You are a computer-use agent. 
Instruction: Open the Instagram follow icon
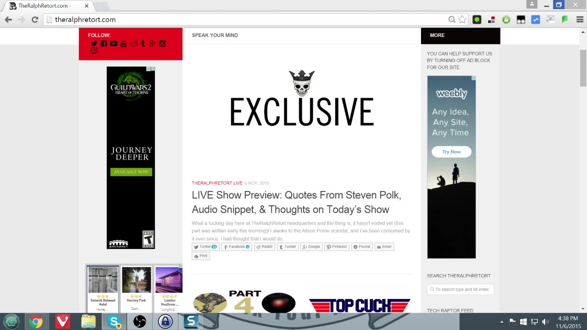[162, 44]
